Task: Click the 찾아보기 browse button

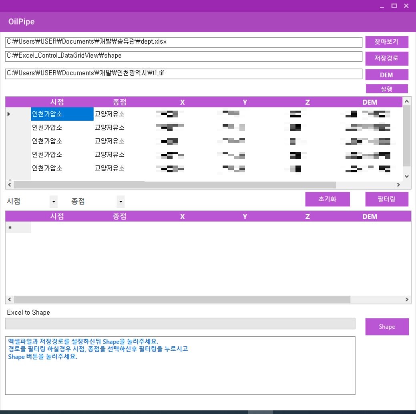Action: coord(386,42)
